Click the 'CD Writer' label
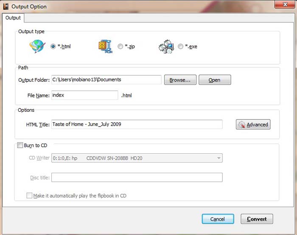Viewport: 297px width, 235px height. click(39, 158)
